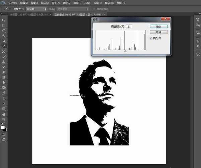Toggle Quick Mask mode icon
Screen dimensions: 201x168
(4, 134)
